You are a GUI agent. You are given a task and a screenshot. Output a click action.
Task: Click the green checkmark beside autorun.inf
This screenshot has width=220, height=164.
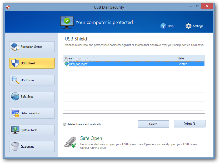(67, 64)
